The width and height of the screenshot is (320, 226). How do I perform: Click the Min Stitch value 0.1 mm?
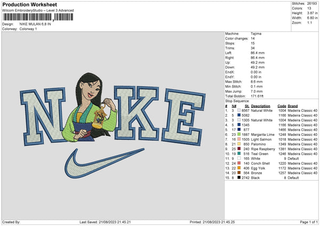tap(257, 86)
